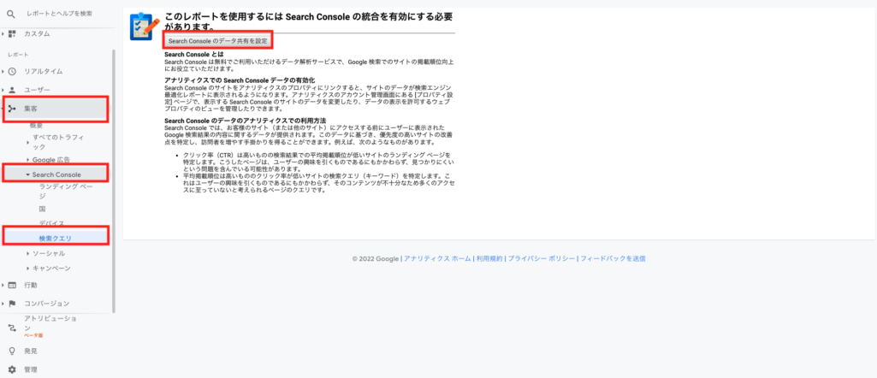Click the 集客 acquisition icon
877x378 pixels.
pyautogui.click(x=12, y=109)
